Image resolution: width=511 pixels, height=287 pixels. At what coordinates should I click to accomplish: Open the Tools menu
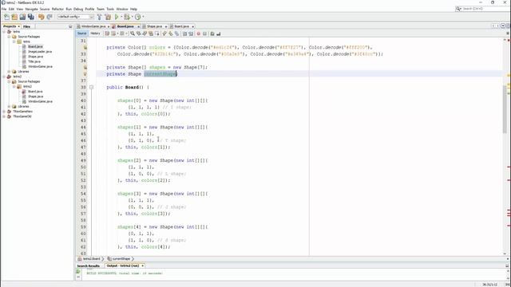(x=110, y=9)
